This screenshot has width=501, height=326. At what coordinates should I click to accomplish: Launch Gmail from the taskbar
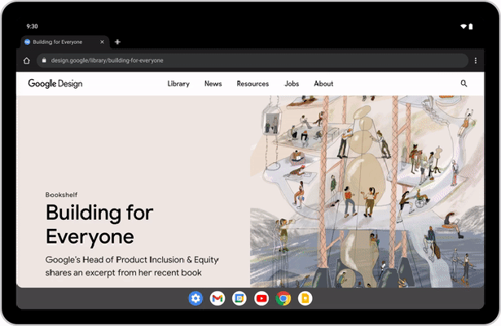click(x=218, y=298)
